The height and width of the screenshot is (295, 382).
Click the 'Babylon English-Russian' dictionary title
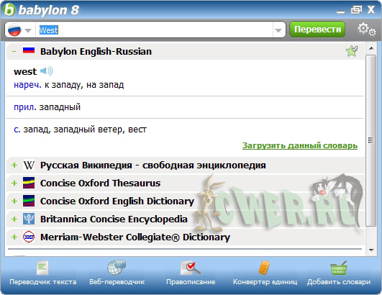point(96,51)
